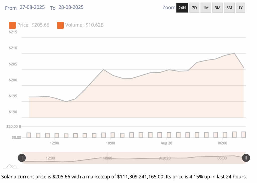Click the From date 27-08-2025 field
Image resolution: width=257 pixels, height=183 pixels.
point(32,7)
